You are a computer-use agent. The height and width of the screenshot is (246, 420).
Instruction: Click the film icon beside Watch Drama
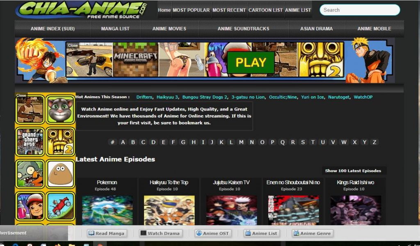pyautogui.click(x=144, y=233)
